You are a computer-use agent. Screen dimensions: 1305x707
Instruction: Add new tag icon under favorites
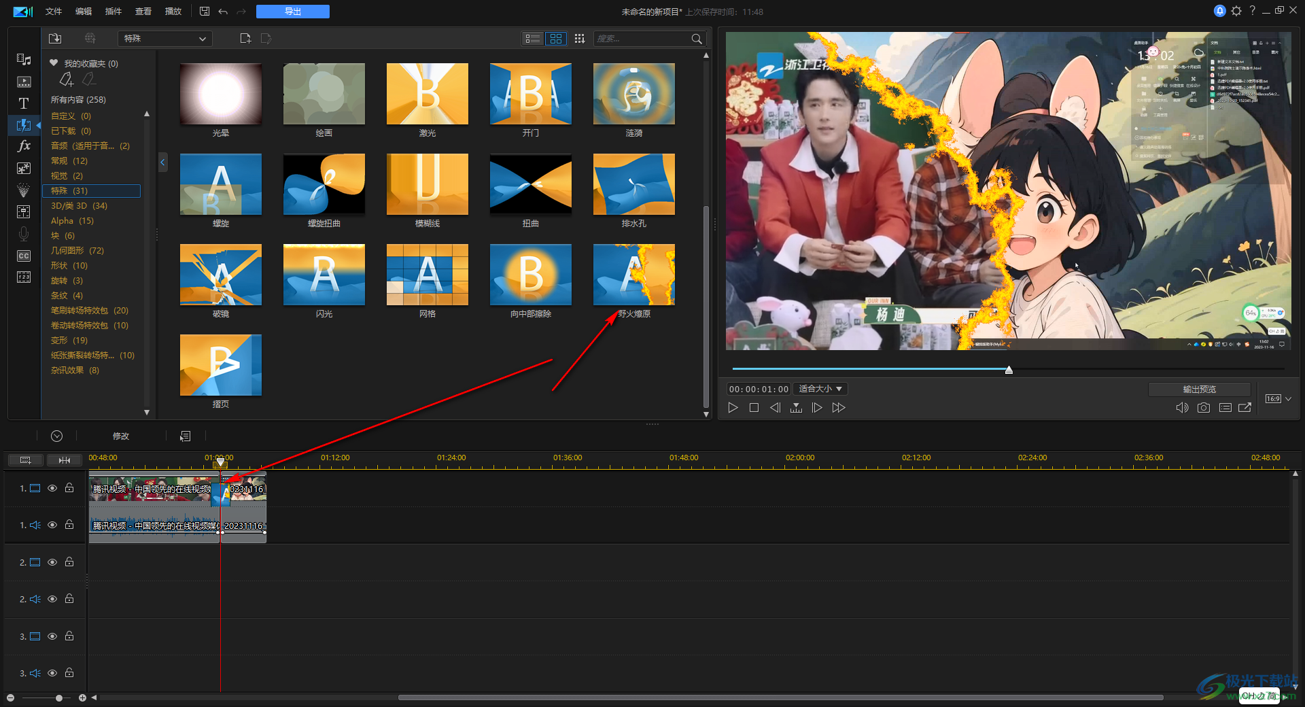[66, 80]
